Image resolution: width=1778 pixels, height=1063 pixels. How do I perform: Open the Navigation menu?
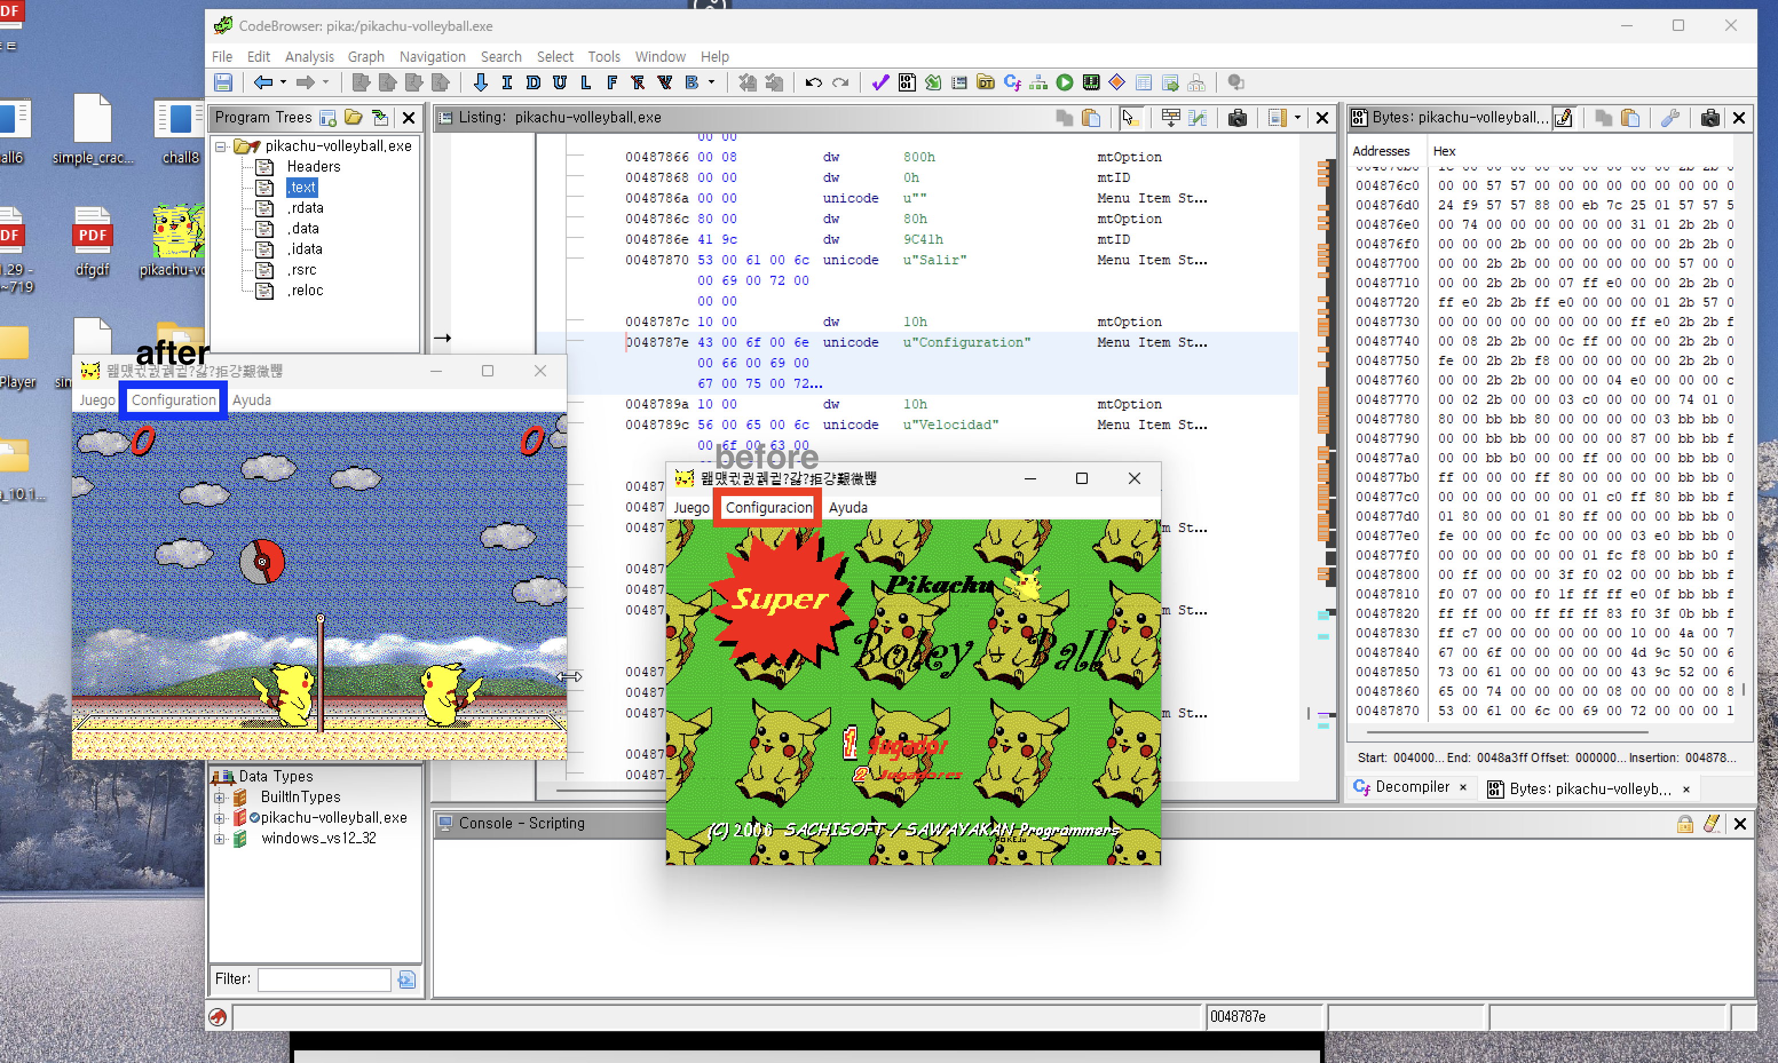[x=432, y=57]
